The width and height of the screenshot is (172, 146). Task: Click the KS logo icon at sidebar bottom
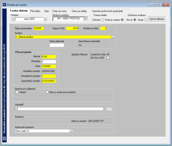pyautogui.click(x=5, y=138)
